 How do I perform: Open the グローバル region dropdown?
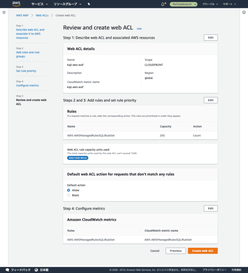click(210, 4)
